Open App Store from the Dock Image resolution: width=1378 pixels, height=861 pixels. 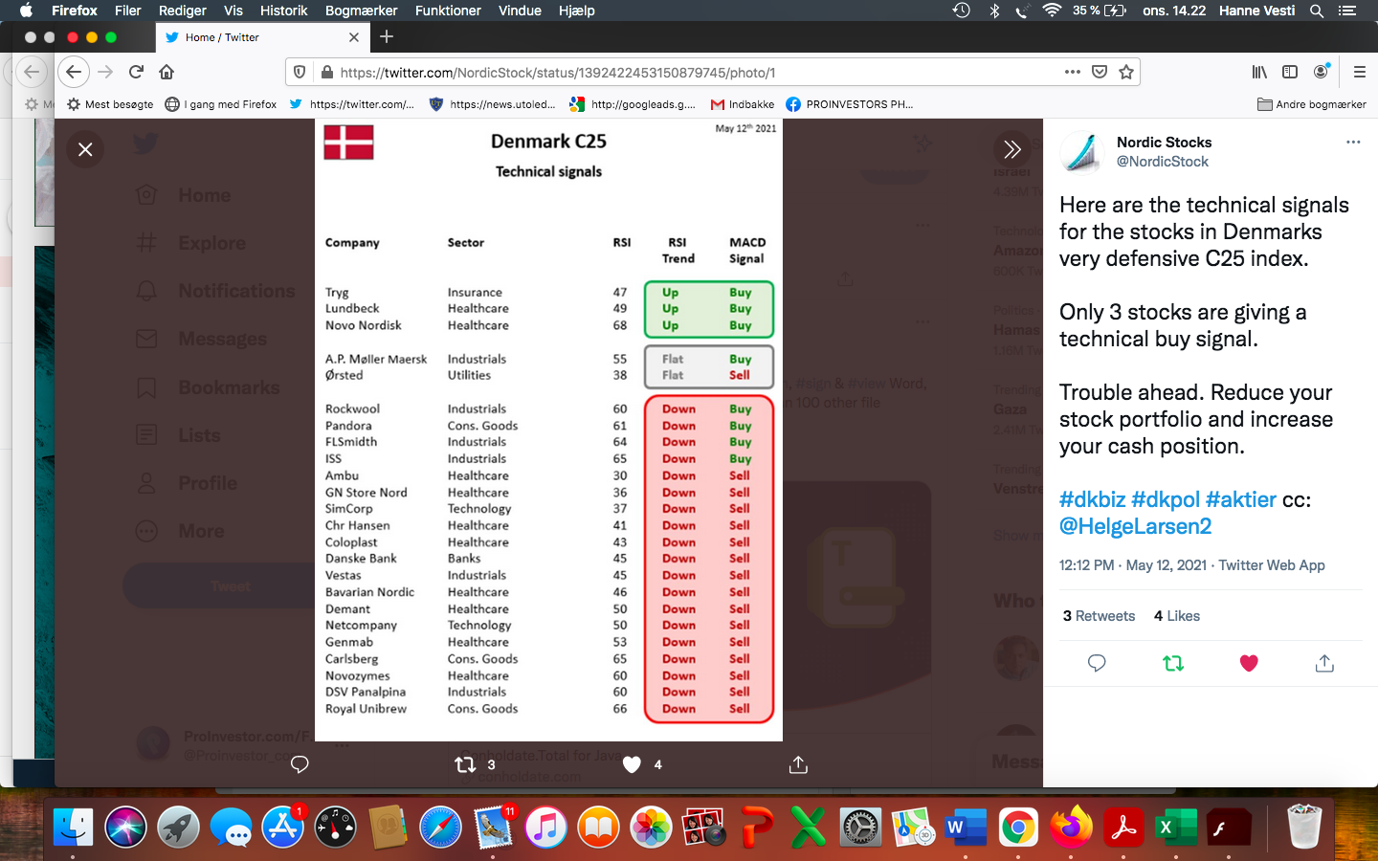click(x=283, y=828)
